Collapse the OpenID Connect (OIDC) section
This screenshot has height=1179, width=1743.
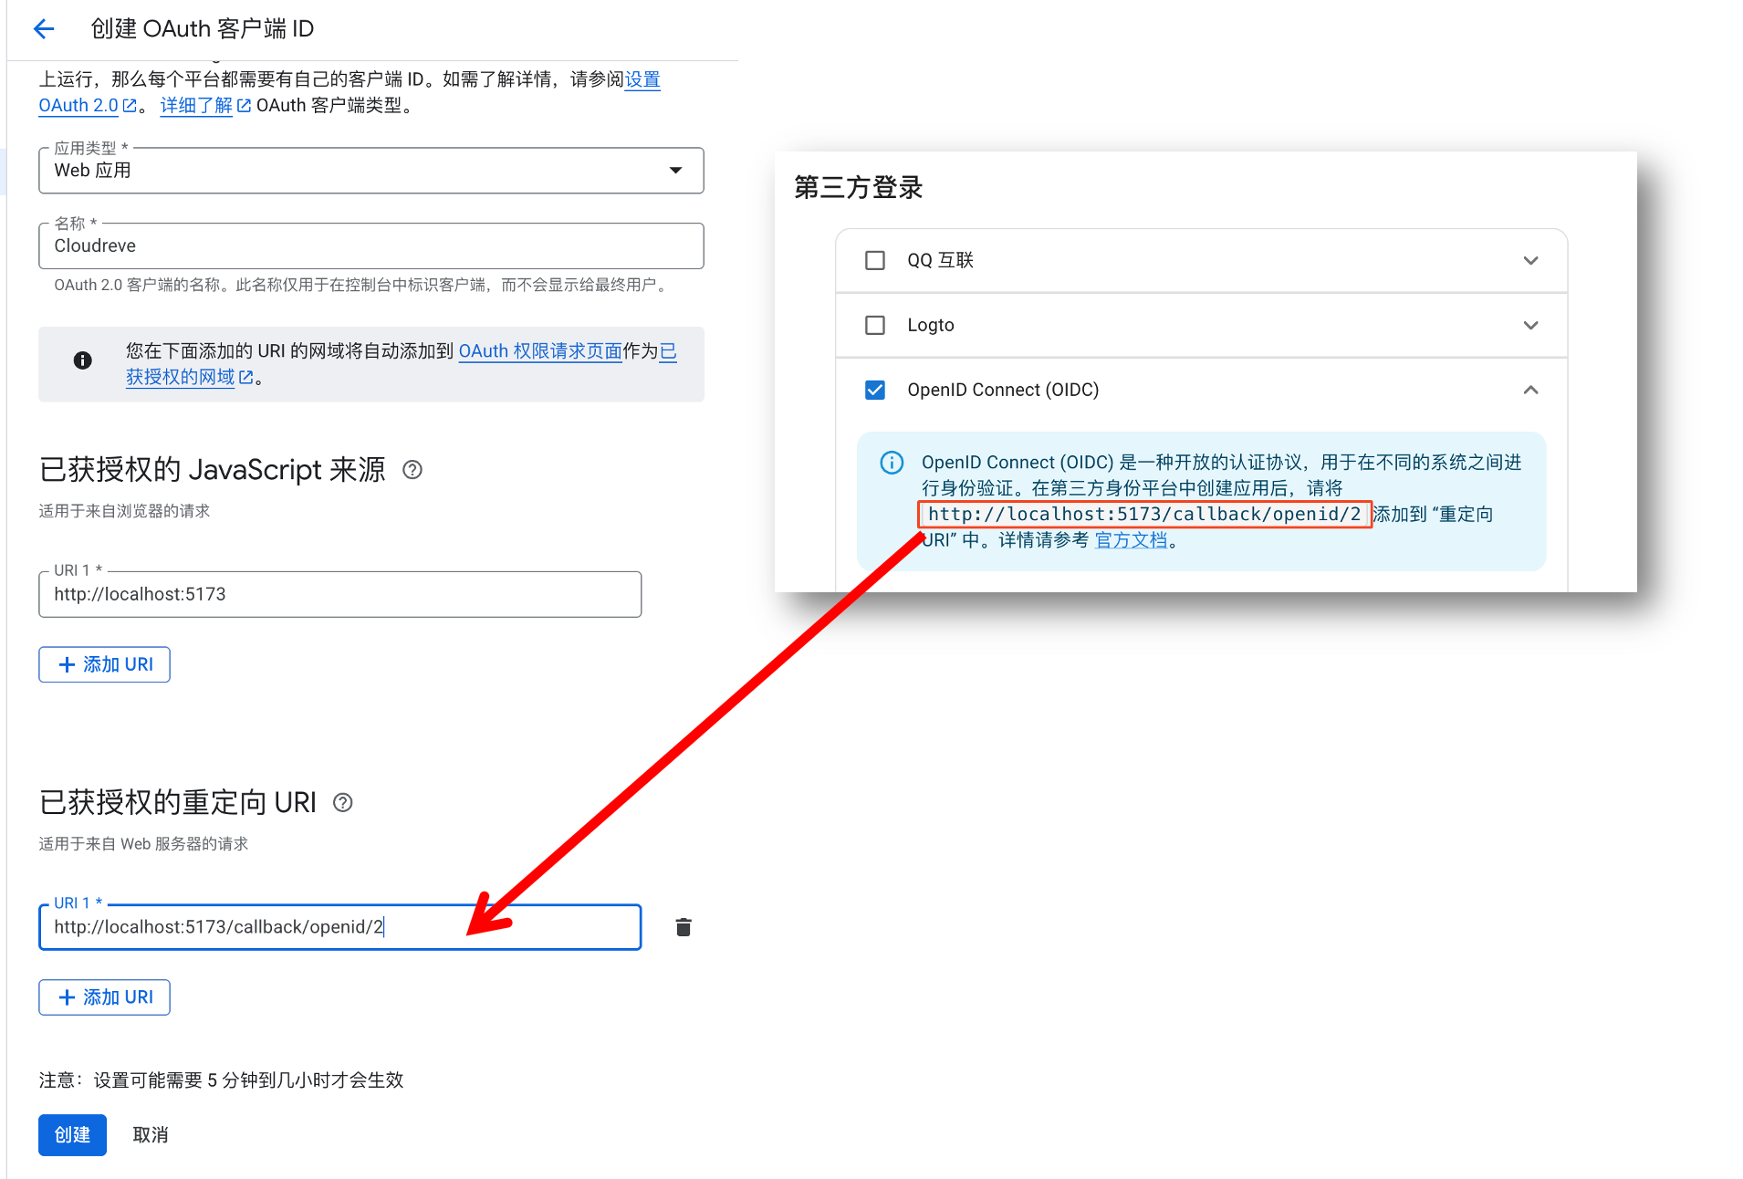pos(1530,390)
